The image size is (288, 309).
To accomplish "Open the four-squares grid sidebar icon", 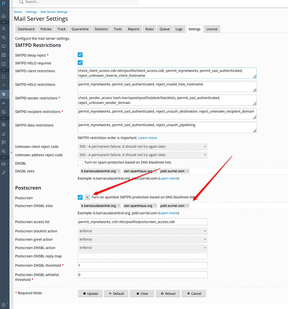I will click(4, 55).
